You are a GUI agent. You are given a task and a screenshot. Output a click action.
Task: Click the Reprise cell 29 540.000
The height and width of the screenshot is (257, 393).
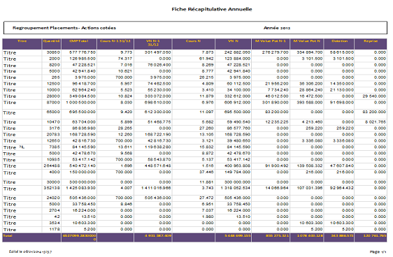(x=374, y=96)
